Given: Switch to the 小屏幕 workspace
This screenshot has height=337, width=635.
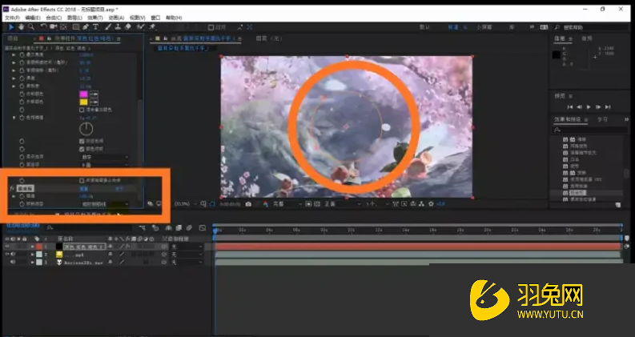Looking at the screenshot, I should (x=484, y=27).
